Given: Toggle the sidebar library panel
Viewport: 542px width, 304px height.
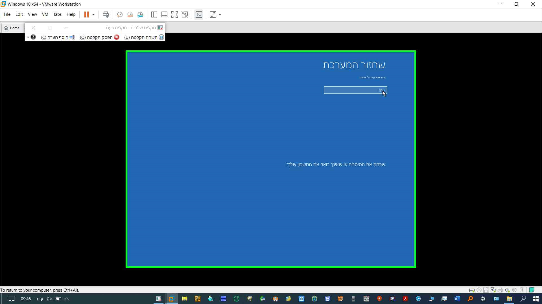Looking at the screenshot, I should click(154, 15).
